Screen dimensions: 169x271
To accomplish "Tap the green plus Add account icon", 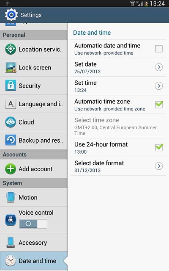I will click(11, 169).
